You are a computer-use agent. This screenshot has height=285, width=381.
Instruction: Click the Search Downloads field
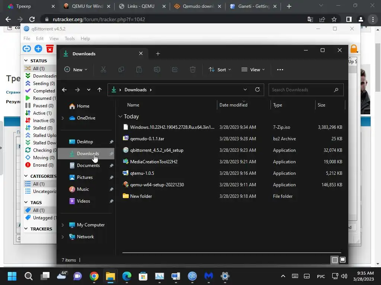pos(306,90)
